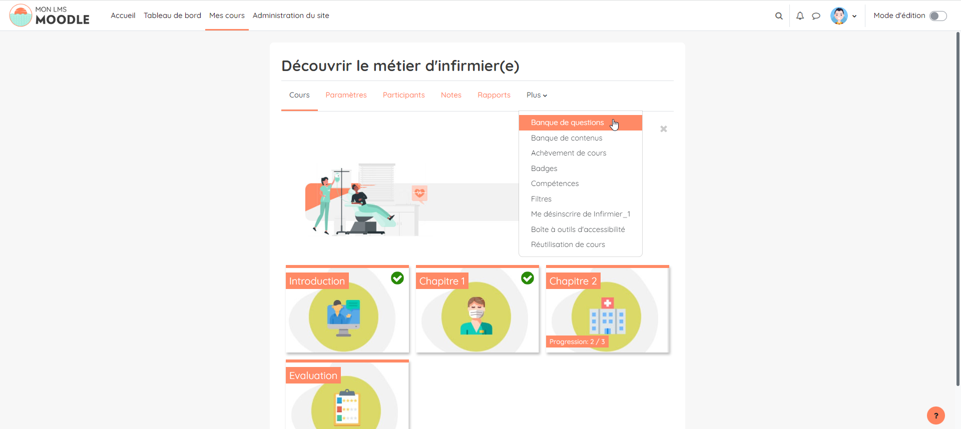Go to Administration du site
The height and width of the screenshot is (429, 961).
pyautogui.click(x=291, y=15)
